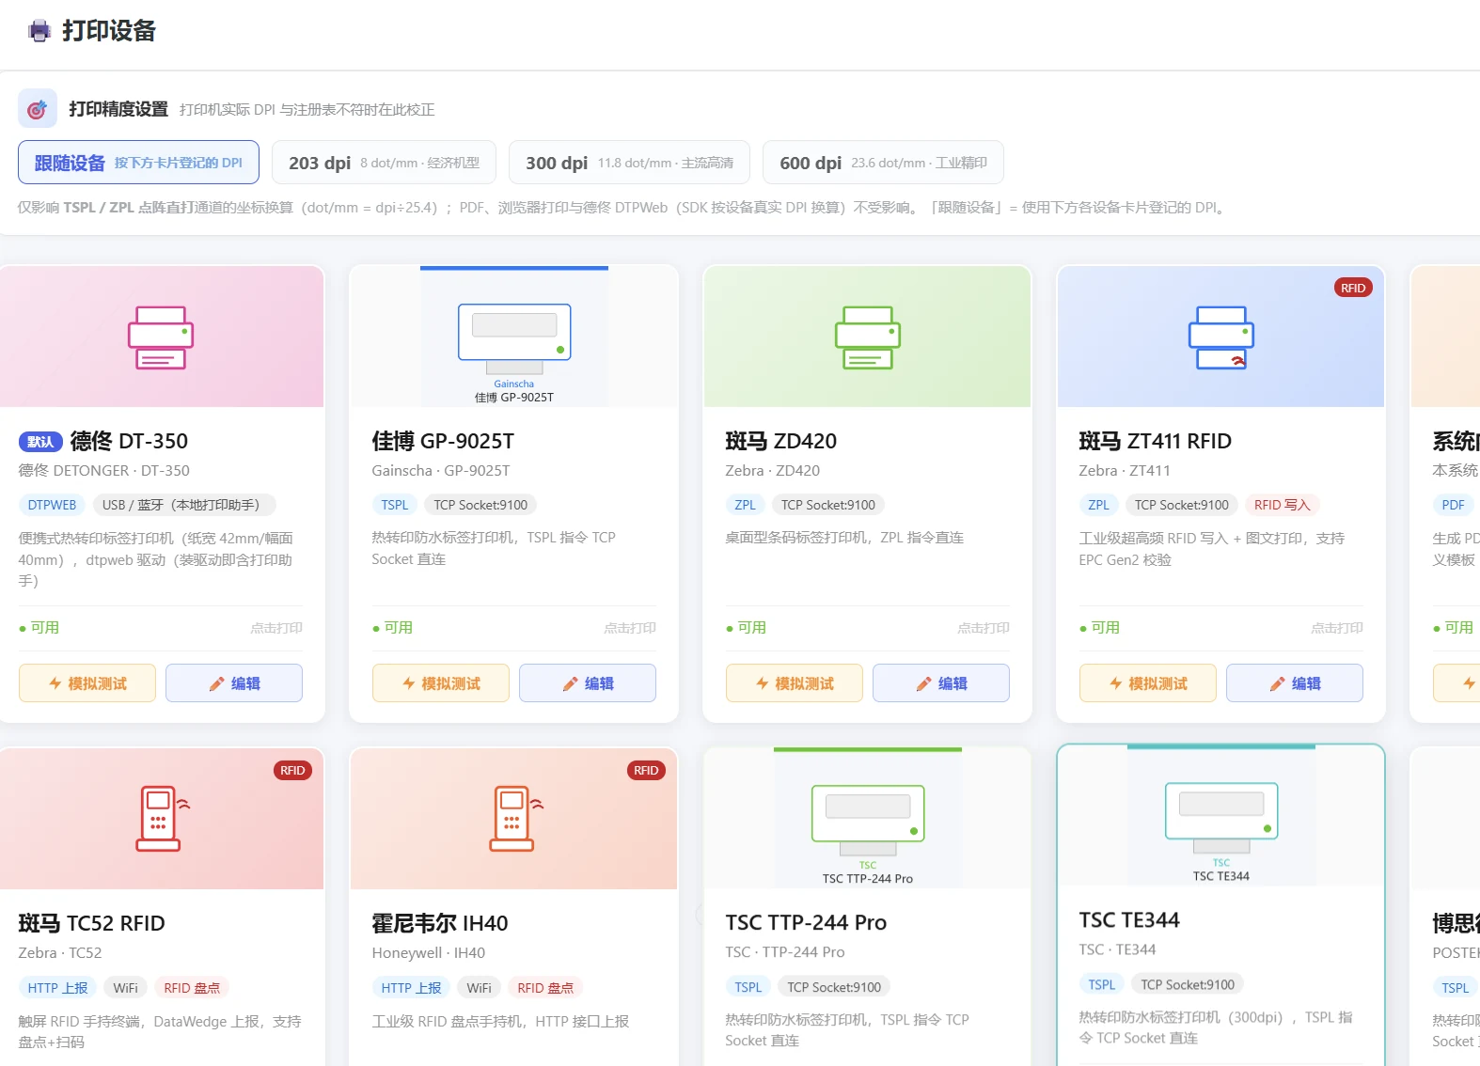Click the handheld scanner icon of 霍尼韦尔 IH40

pyautogui.click(x=516, y=819)
